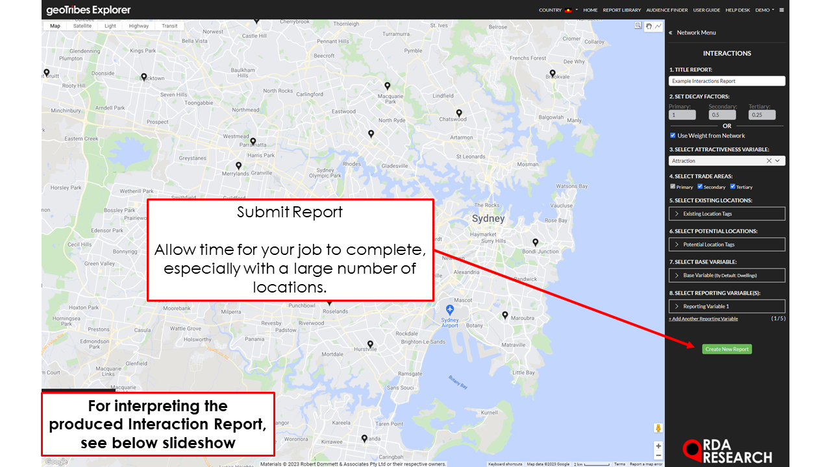Toggle Use Weight from Network checkbox
Screen dimensions: 831x467
(x=673, y=136)
